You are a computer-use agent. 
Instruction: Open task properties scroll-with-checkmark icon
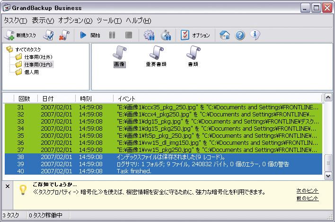[x=48, y=35]
